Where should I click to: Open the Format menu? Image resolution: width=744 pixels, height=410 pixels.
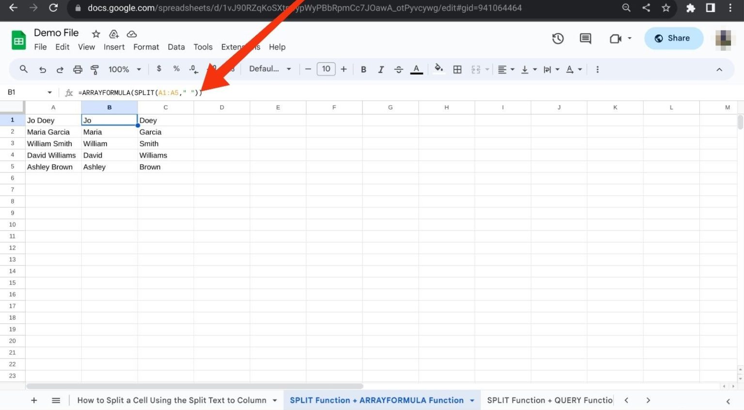coord(146,47)
